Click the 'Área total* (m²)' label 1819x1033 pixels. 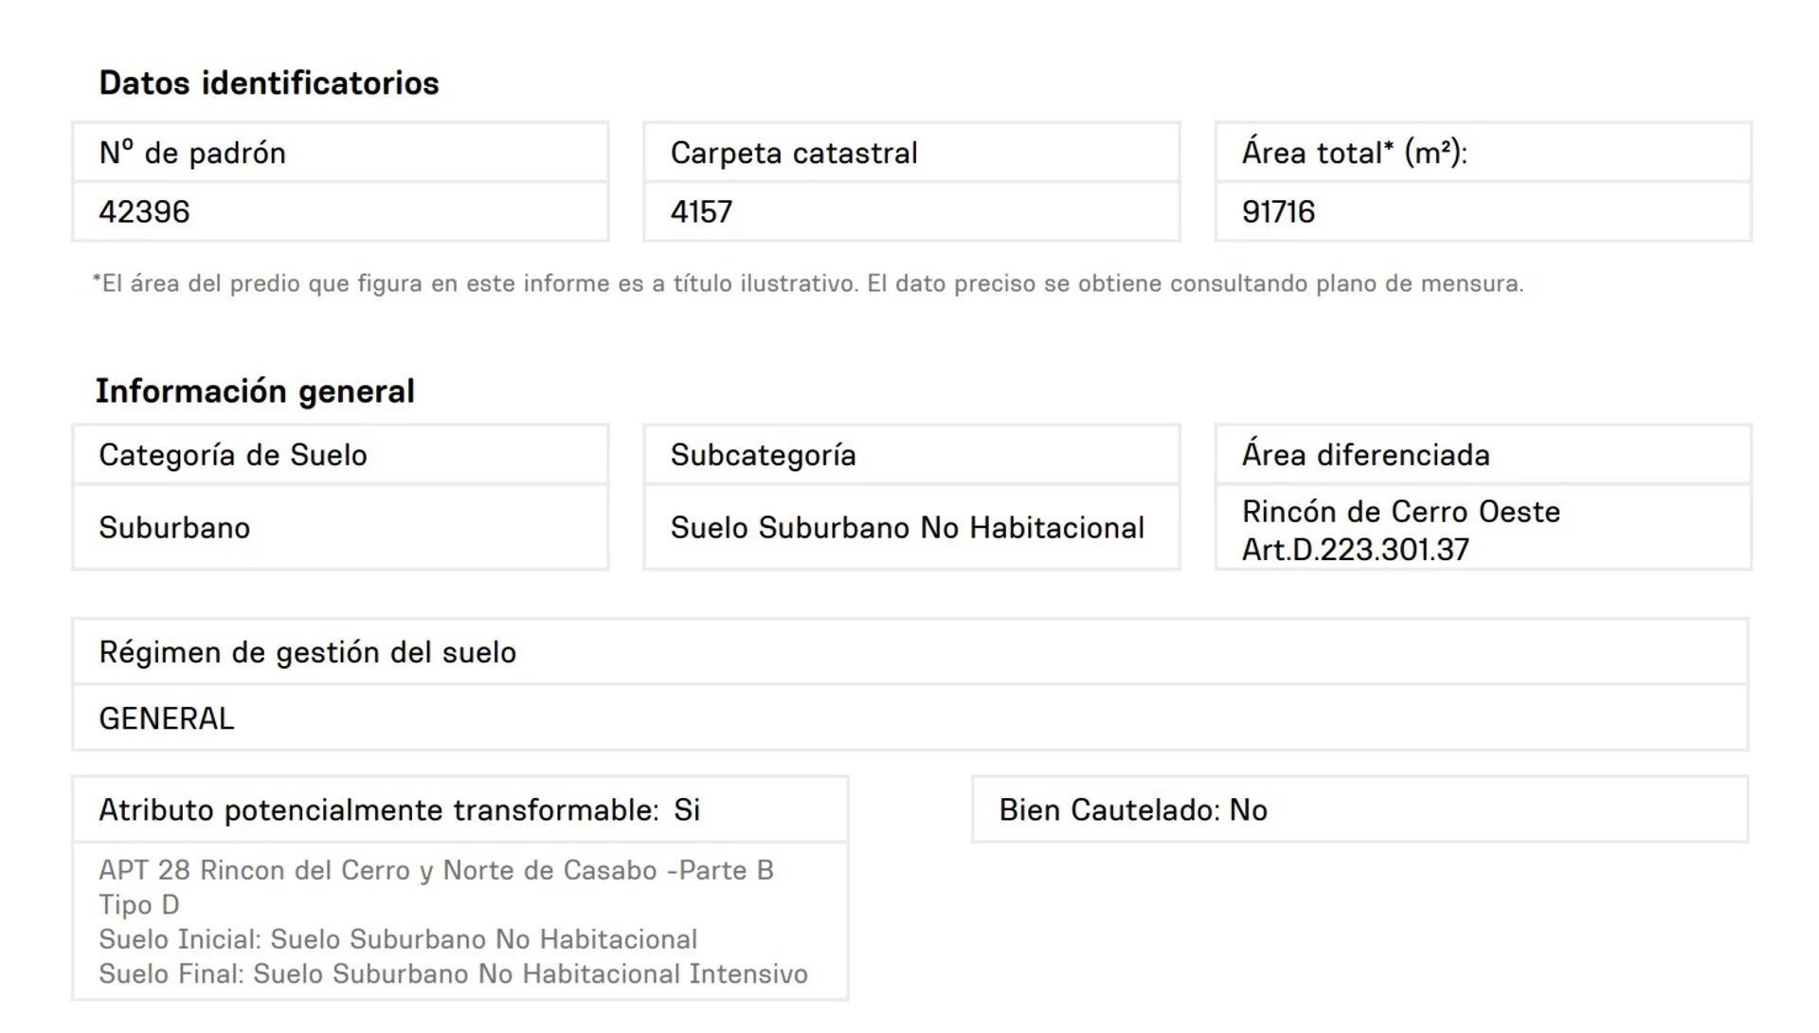1354,153
